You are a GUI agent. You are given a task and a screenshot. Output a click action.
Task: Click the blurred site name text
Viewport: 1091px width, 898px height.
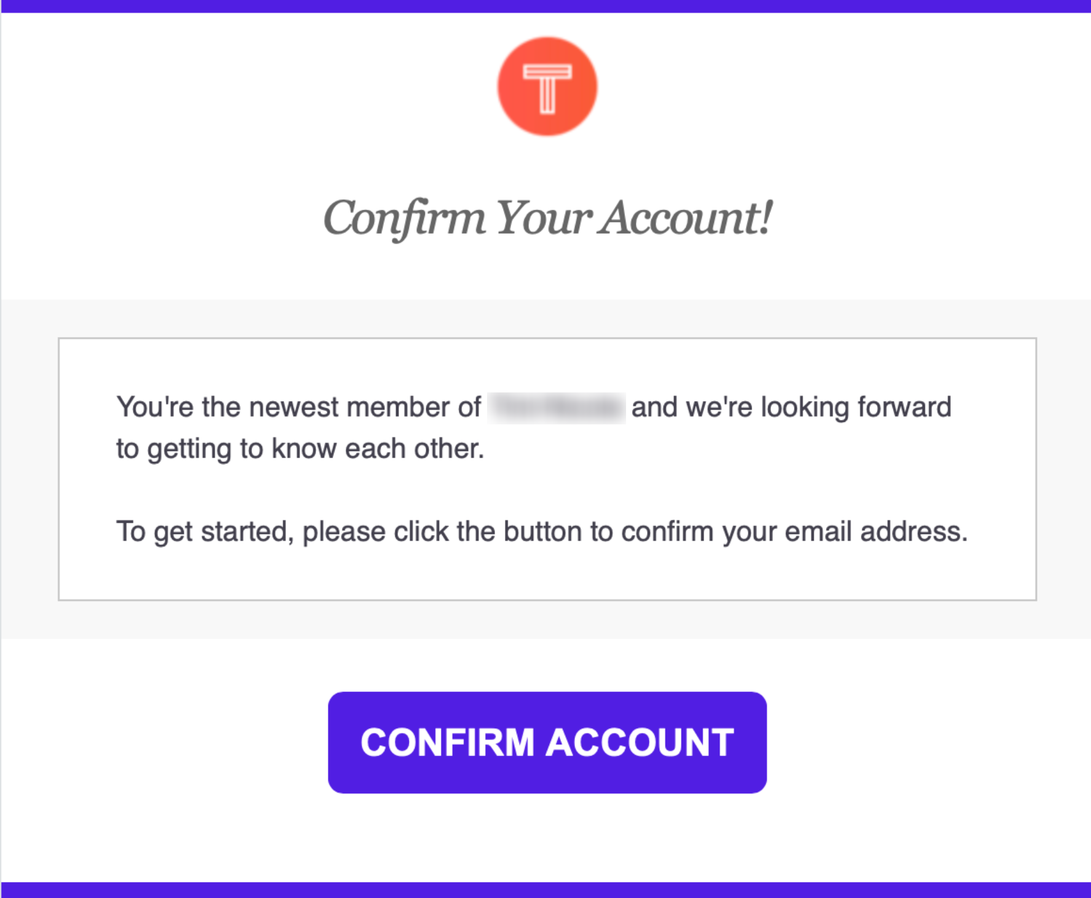(x=557, y=407)
